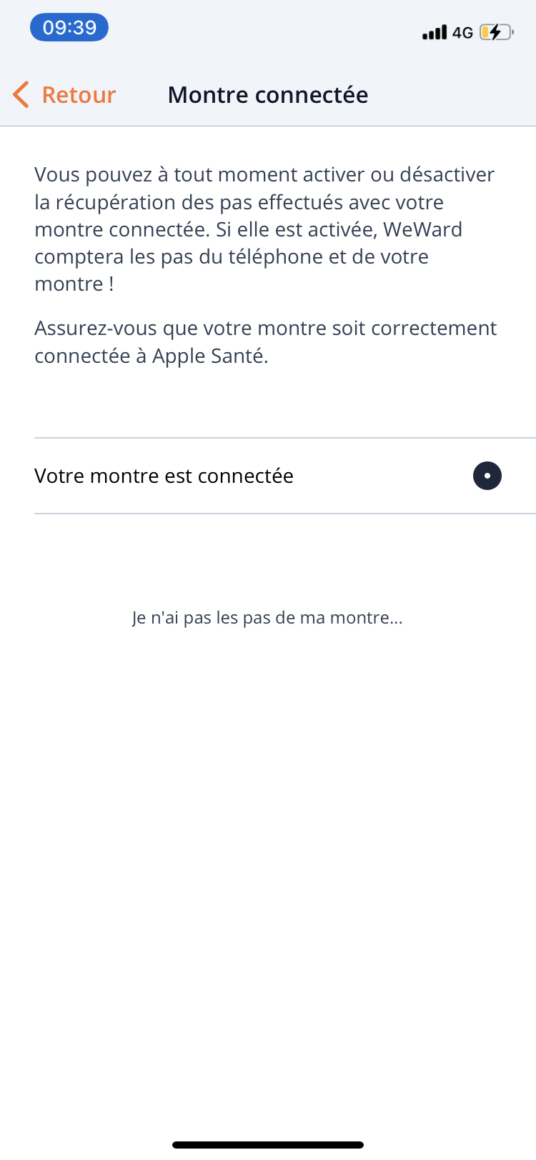This screenshot has height=1160, width=536.
Task: Tap the orange back chevron icon
Action: (x=21, y=95)
